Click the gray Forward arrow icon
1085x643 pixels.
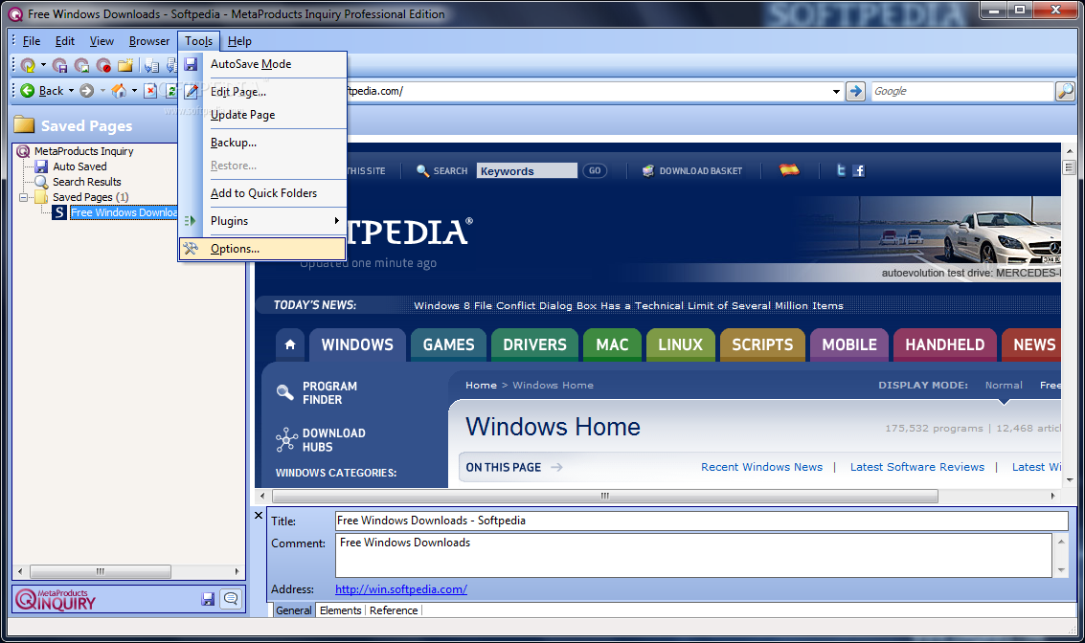coord(86,91)
